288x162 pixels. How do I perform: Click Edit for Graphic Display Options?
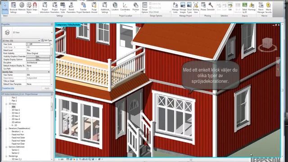38,59
